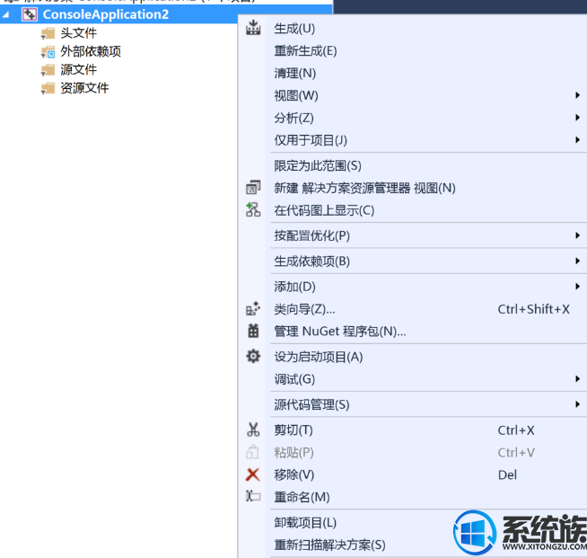
Task: Click the 外部依赖项 folder icon
Action: coord(48,52)
